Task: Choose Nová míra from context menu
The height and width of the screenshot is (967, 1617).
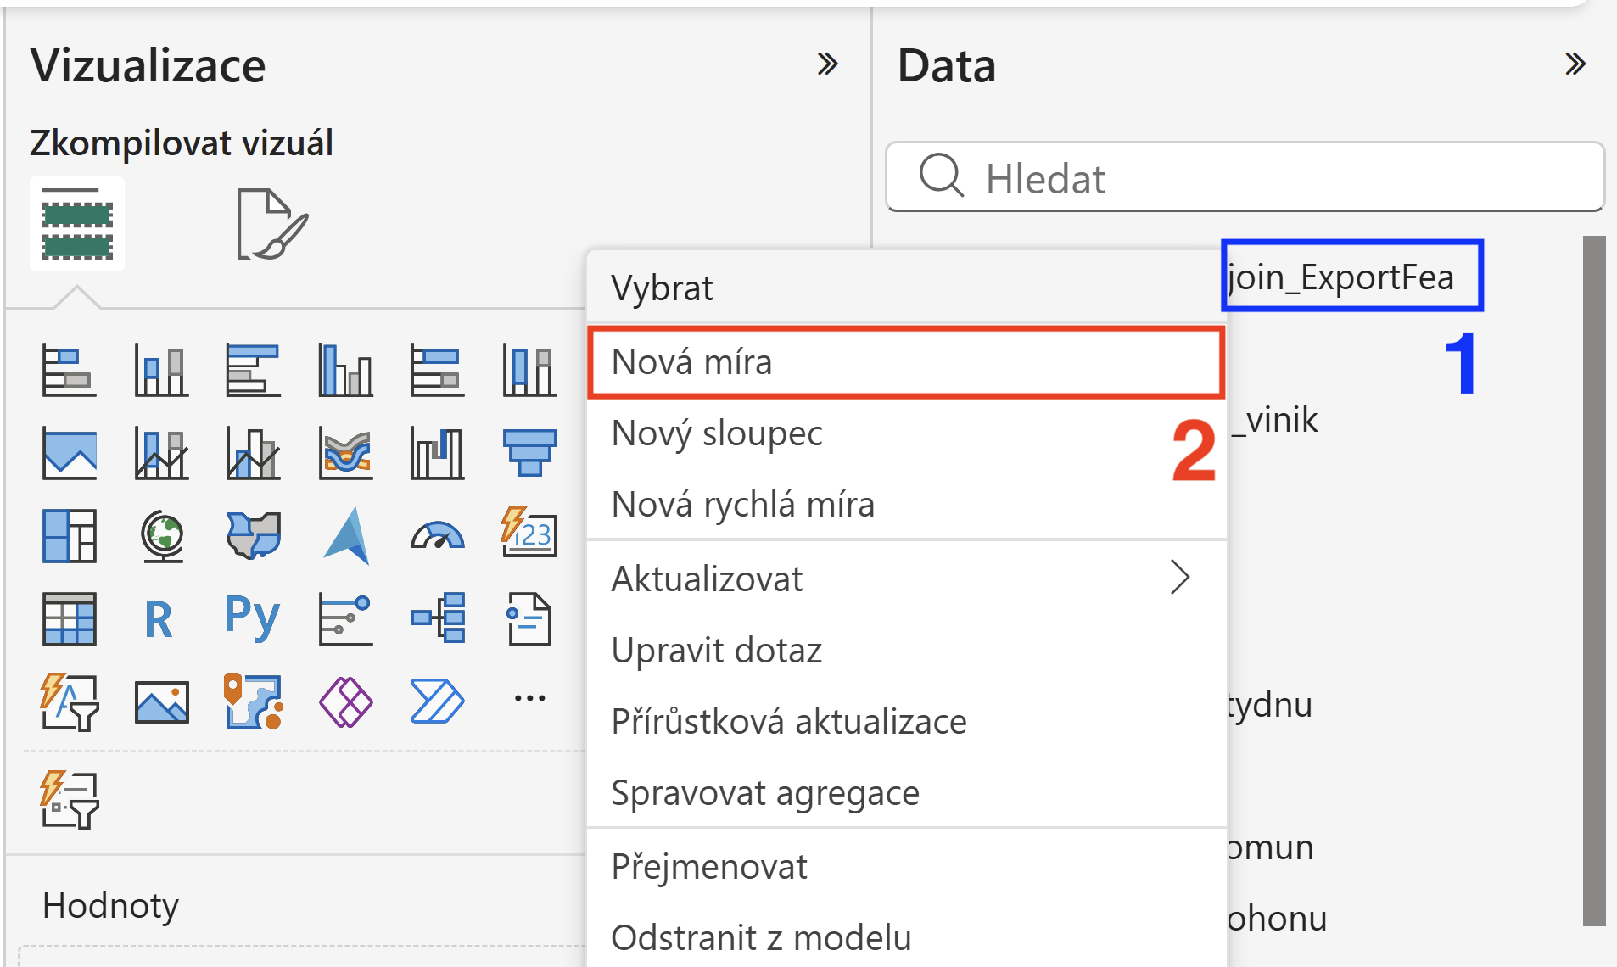Action: [x=905, y=362]
